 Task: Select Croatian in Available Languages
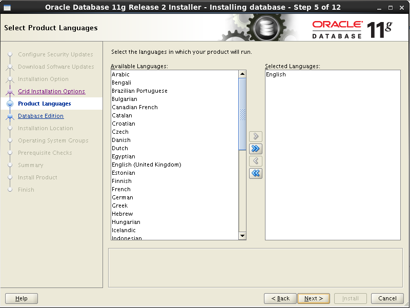pos(175,124)
